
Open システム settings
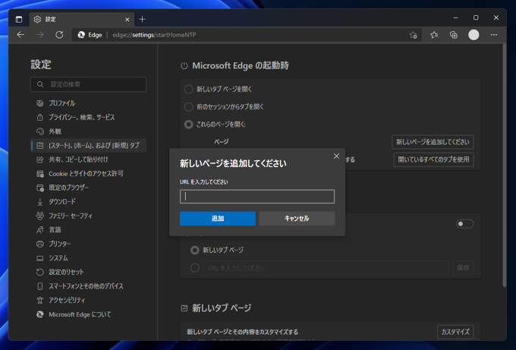click(88, 258)
